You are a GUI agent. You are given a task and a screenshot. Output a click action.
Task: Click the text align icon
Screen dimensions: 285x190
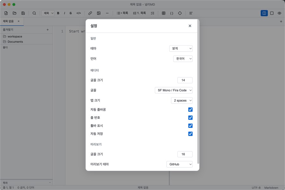pos(191,13)
